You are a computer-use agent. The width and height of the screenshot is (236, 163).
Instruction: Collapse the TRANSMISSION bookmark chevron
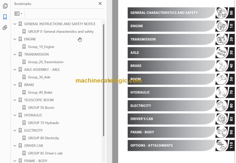tap(15, 54)
